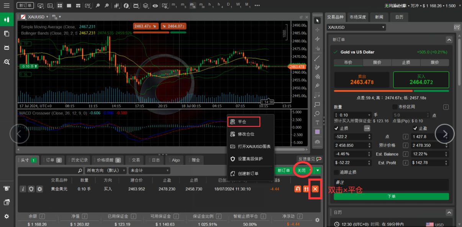This screenshot has width=462, height=227.
Task: Open the 反馈意见 feedback link
Action: click(x=310, y=159)
